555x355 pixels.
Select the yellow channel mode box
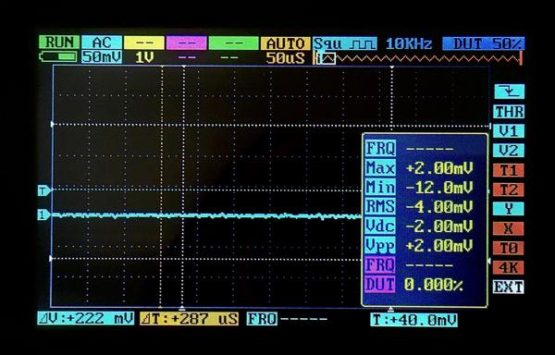pyautogui.click(x=144, y=43)
